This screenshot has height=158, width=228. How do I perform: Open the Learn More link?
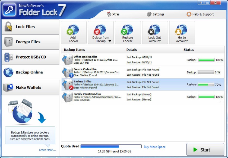[x=47, y=150]
